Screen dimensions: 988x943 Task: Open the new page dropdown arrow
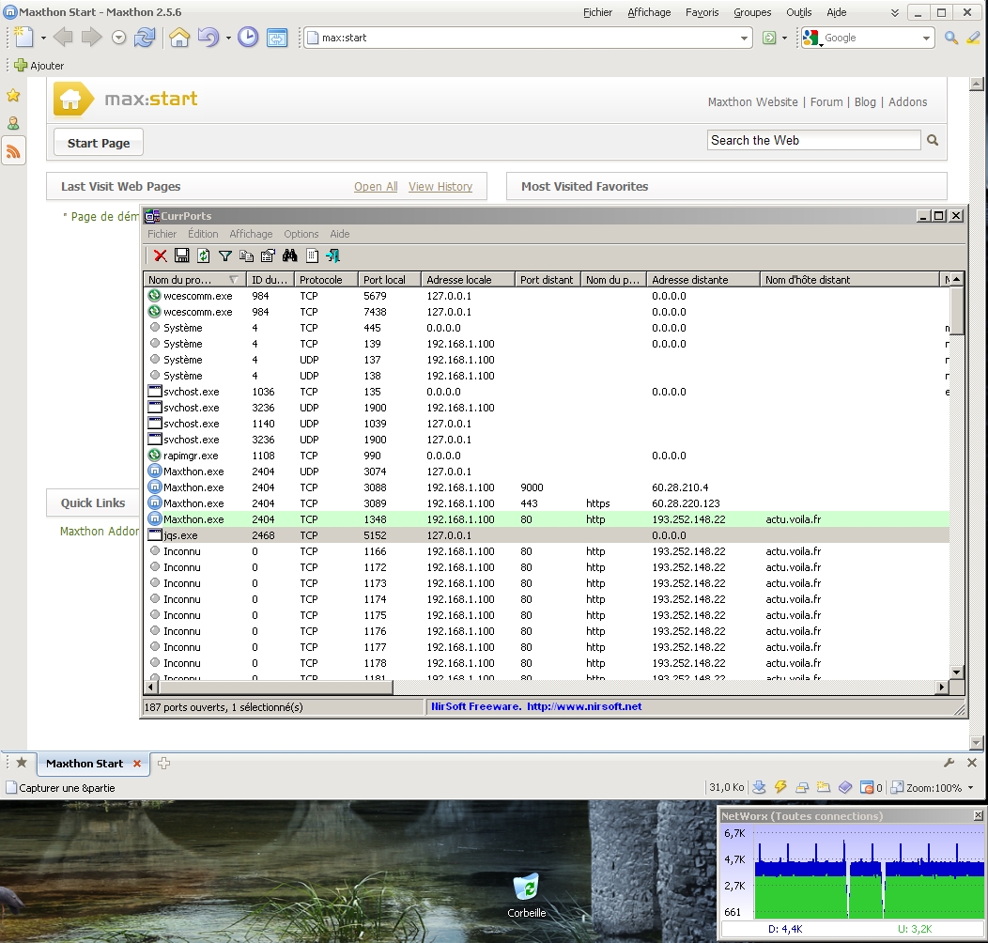pos(43,38)
